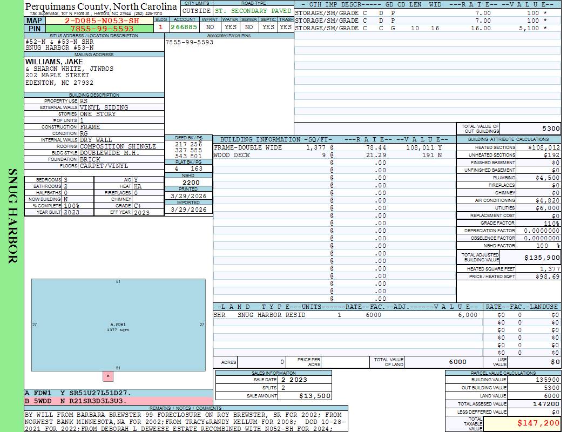
Task: Click the SEPTIC value YES cell
Action: pyautogui.click(x=268, y=26)
